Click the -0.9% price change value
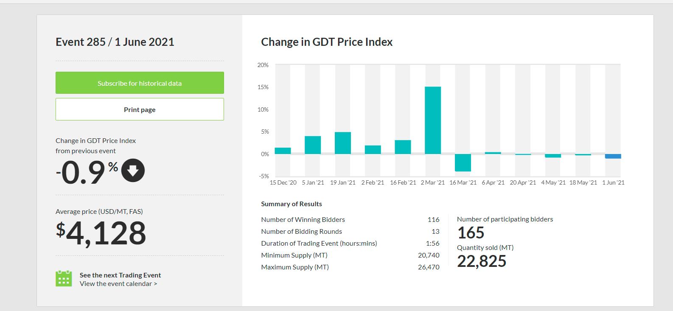673x311 pixels. point(87,172)
